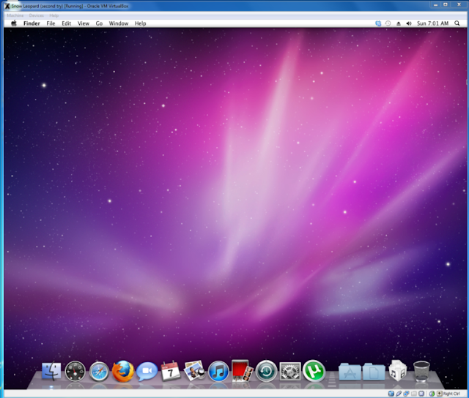Open iChat camera bubble icon
The height and width of the screenshot is (398, 469).
[147, 371]
